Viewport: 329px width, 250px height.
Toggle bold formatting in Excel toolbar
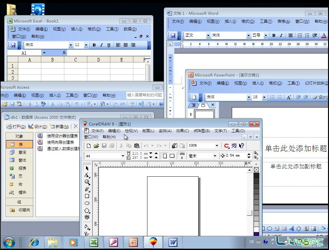coord(94,45)
